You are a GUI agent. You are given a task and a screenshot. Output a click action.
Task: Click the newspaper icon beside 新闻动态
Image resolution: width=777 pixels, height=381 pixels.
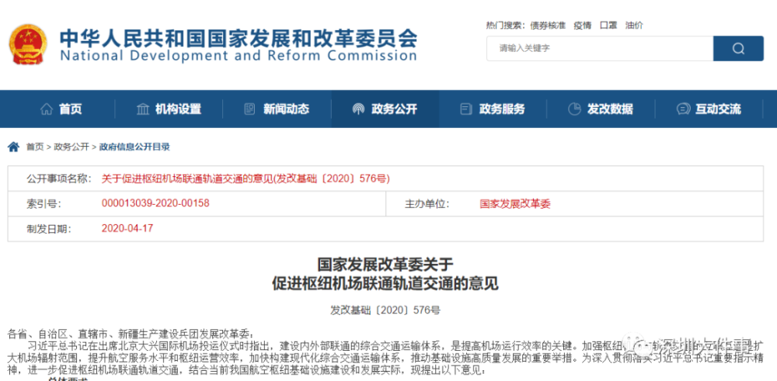coord(249,109)
